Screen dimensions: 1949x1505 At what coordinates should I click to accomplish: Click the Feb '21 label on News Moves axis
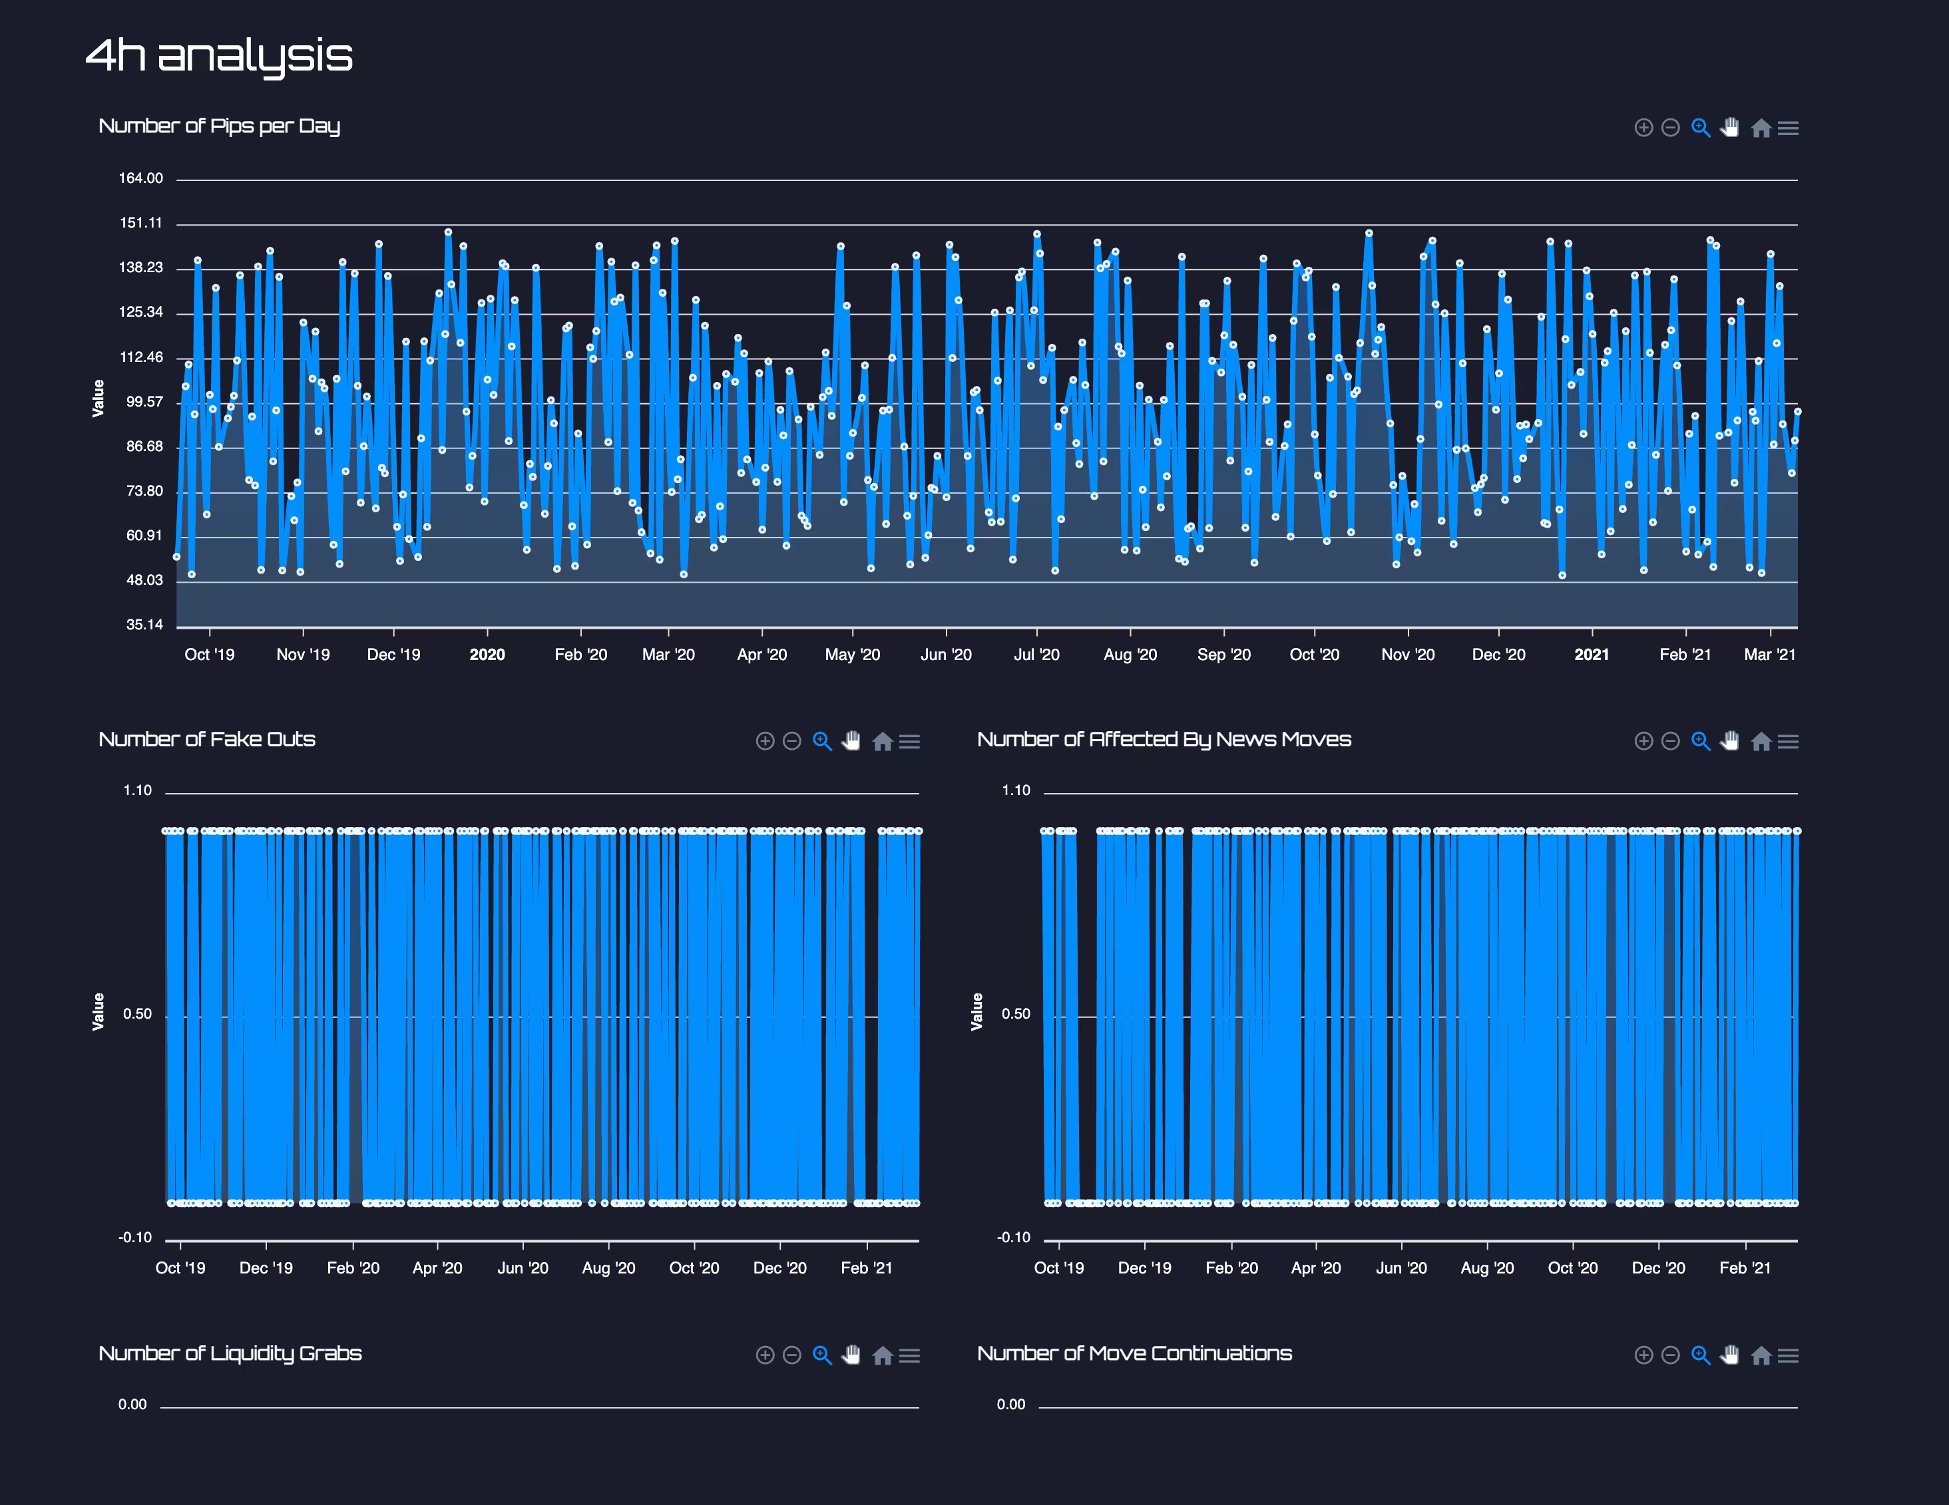pyautogui.click(x=1745, y=1267)
